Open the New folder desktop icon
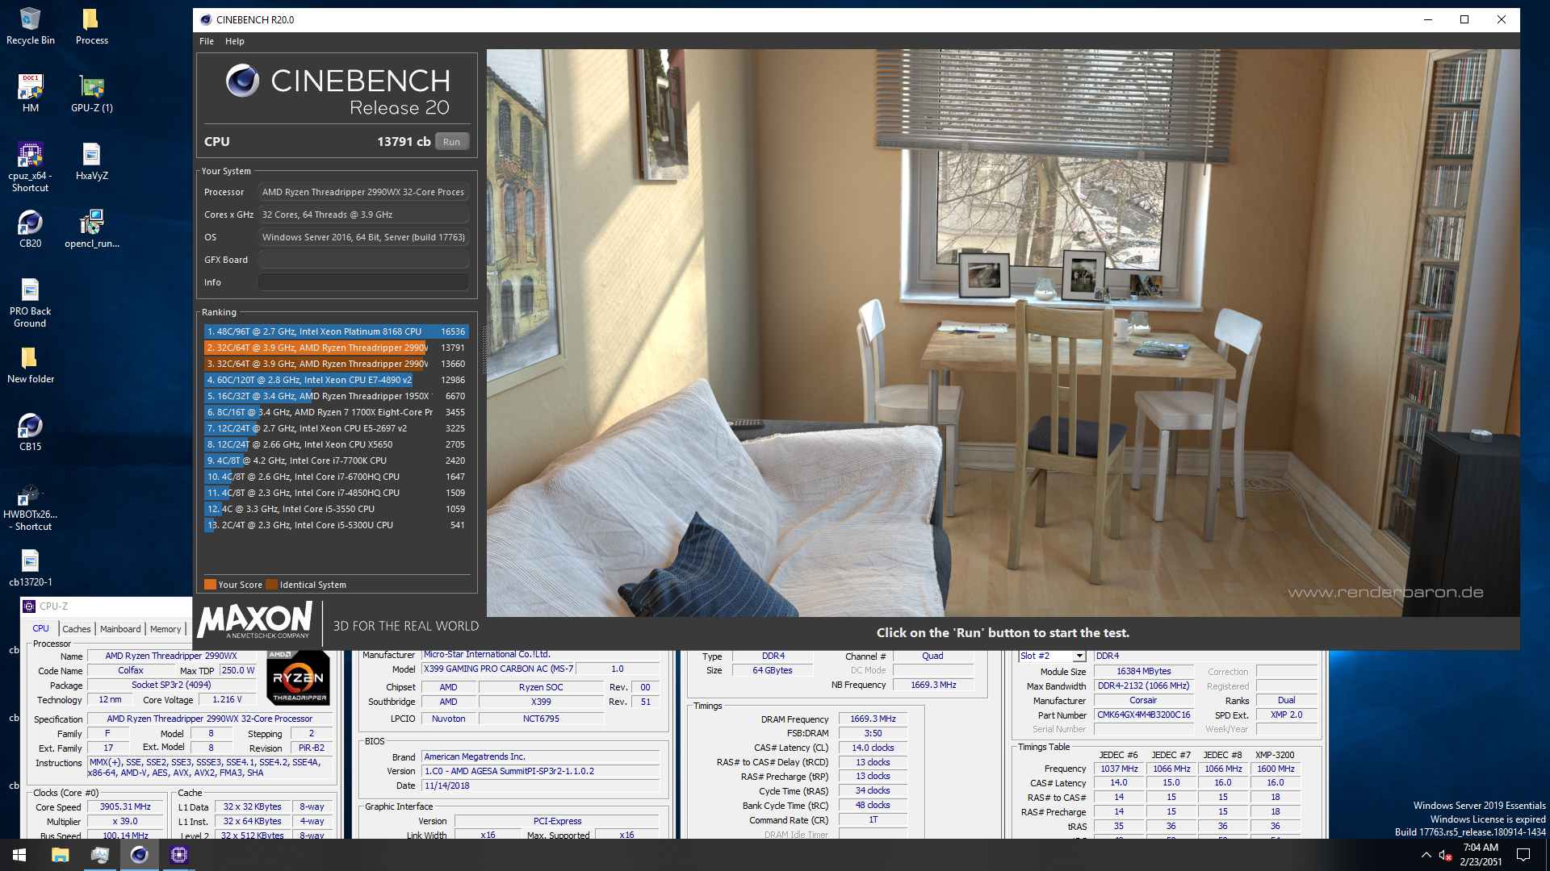The width and height of the screenshot is (1550, 871). 30,364
